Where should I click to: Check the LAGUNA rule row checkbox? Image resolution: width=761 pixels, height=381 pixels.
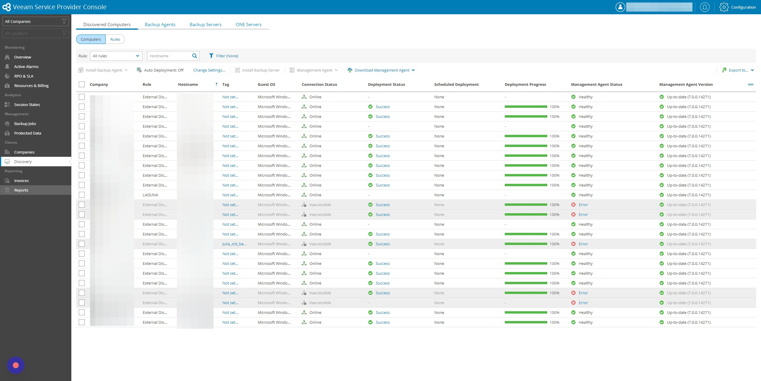click(82, 195)
